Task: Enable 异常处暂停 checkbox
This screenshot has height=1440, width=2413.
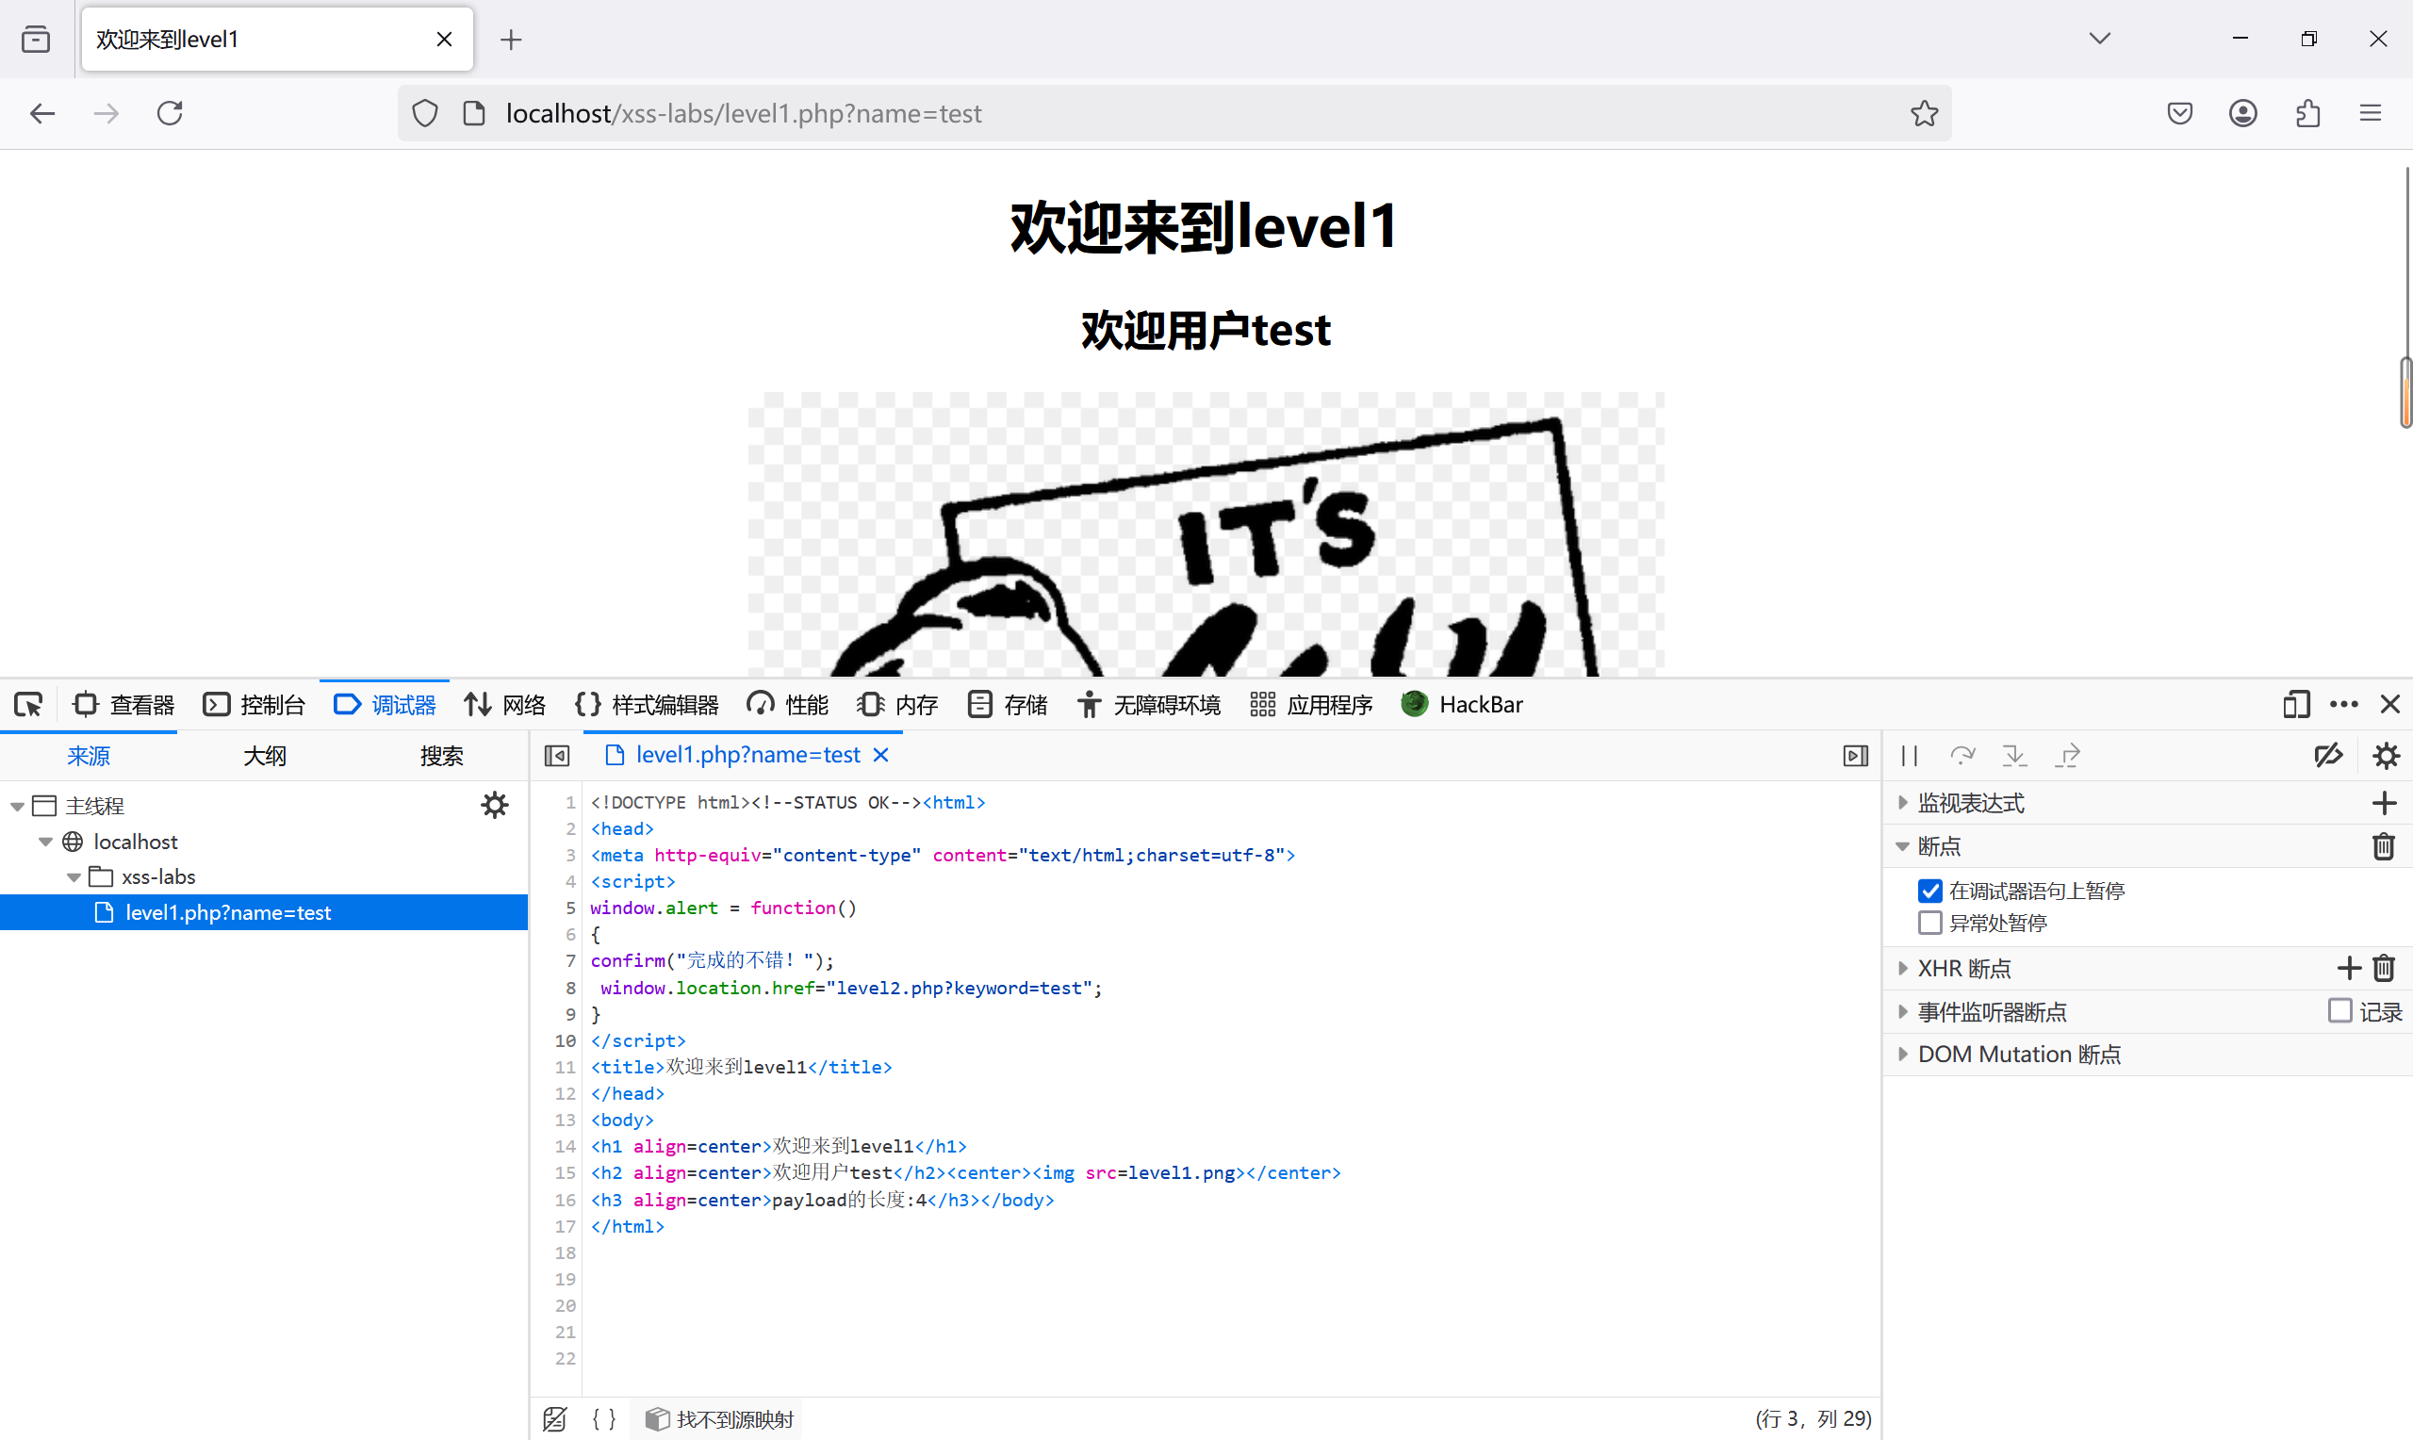Action: click(x=1929, y=923)
